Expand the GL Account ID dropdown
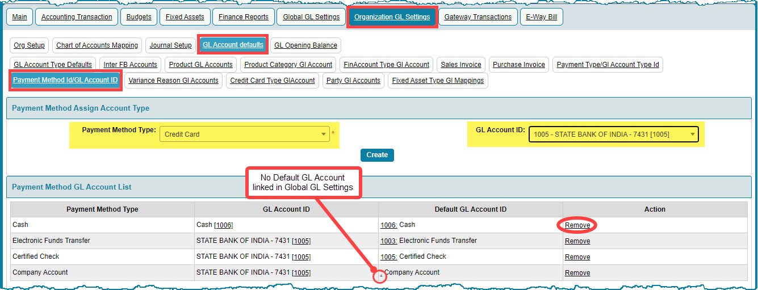Viewport: 758px width, 290px height. click(x=614, y=135)
